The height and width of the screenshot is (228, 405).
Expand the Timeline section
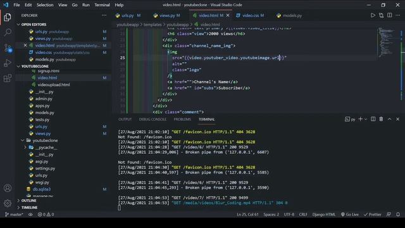pyautogui.click(x=29, y=208)
